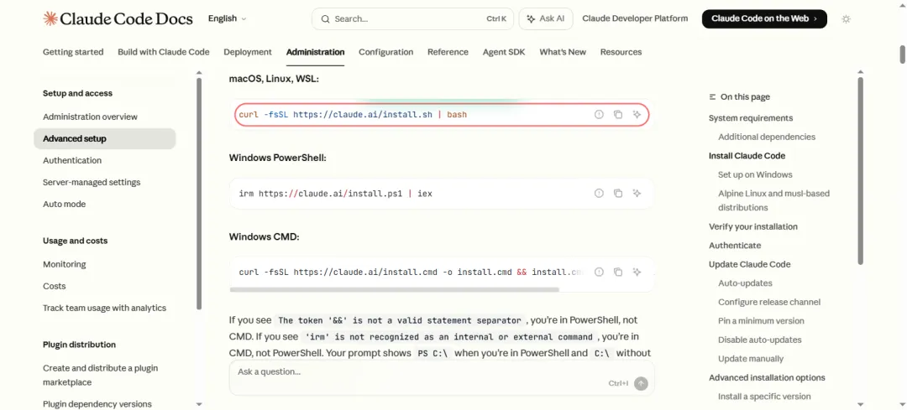Jump to Verify your installation section
Screen dimensions: 907x410
752,226
